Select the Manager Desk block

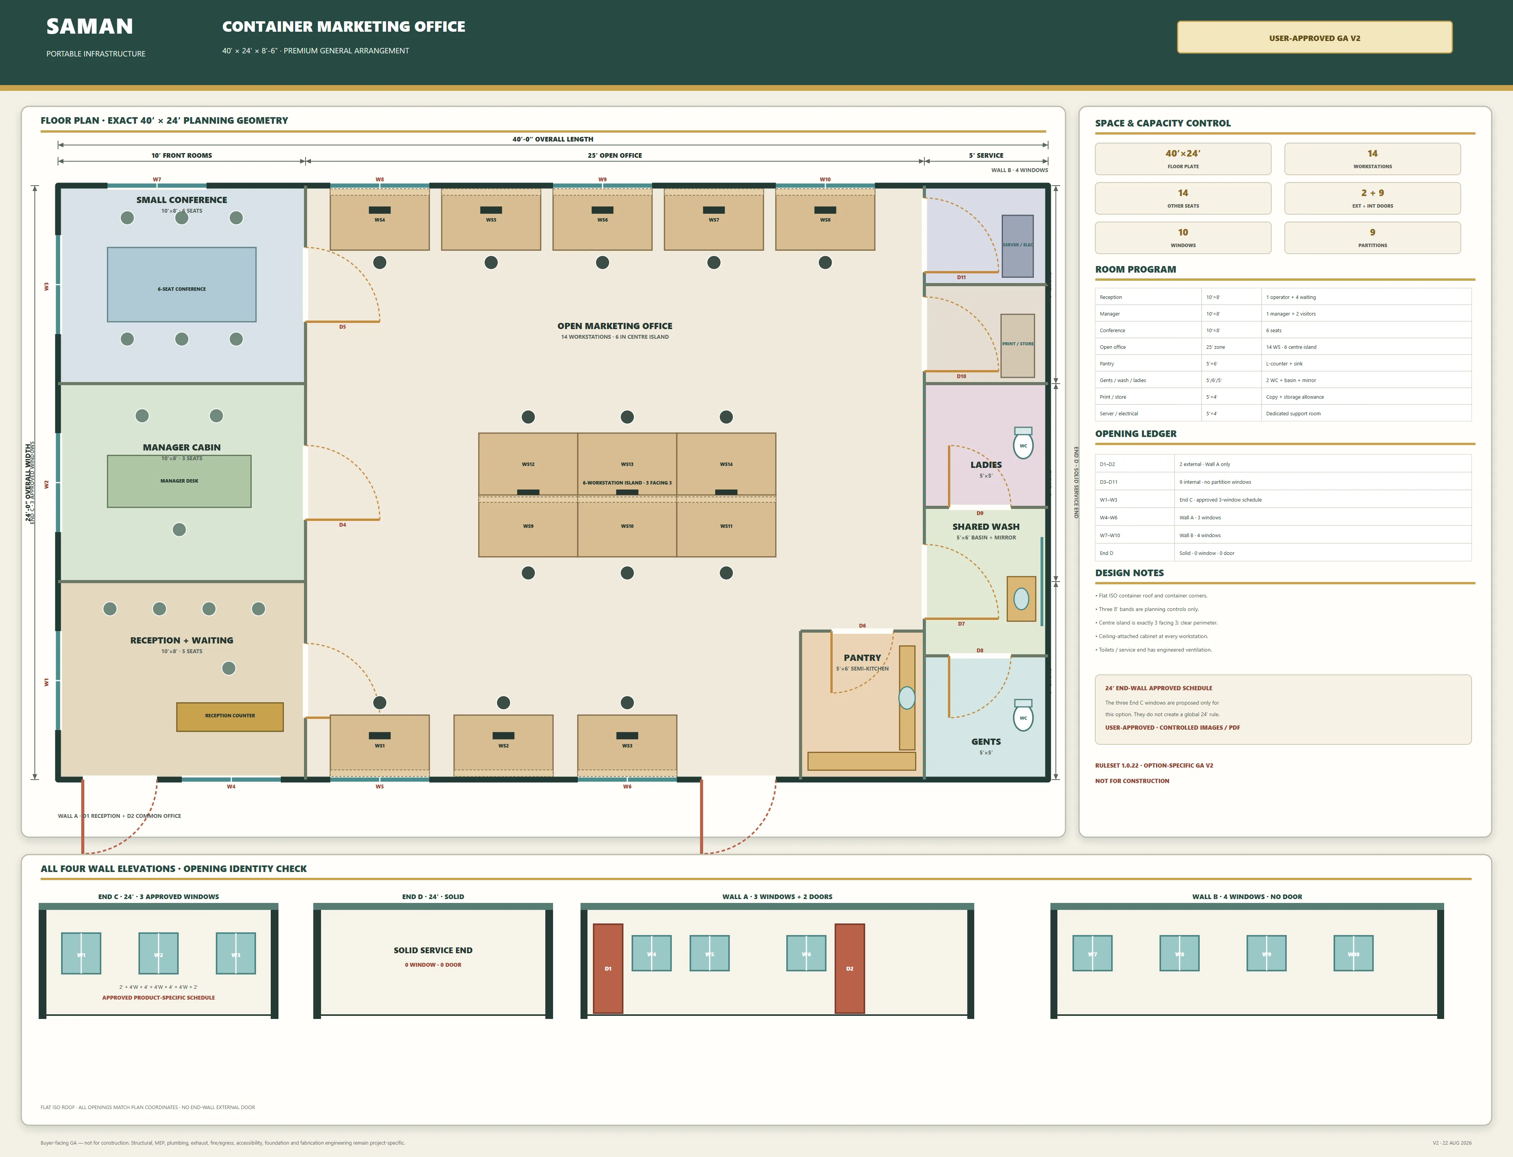[x=179, y=481]
